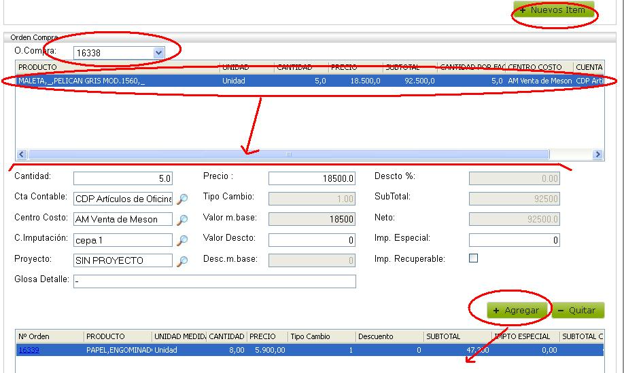Image resolution: width=624 pixels, height=373 pixels.
Task: Click the Precio input field
Action: click(311, 178)
